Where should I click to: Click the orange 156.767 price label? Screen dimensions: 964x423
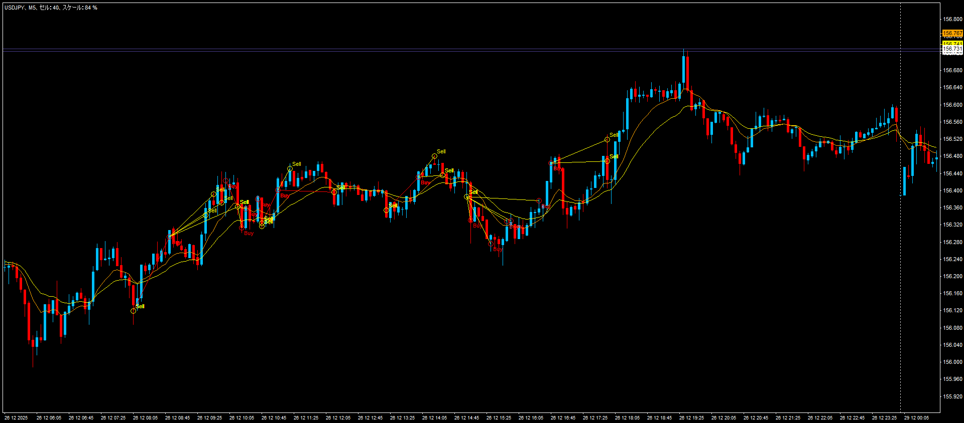952,34
